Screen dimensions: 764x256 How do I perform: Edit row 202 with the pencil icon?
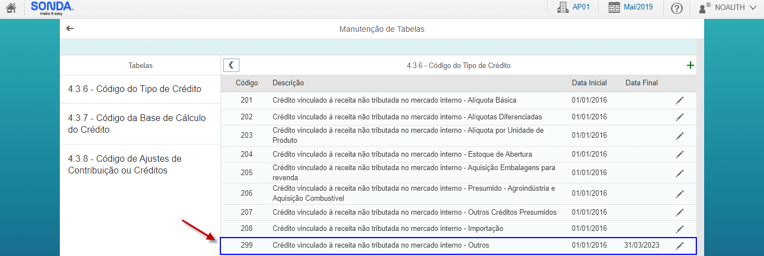coord(680,117)
